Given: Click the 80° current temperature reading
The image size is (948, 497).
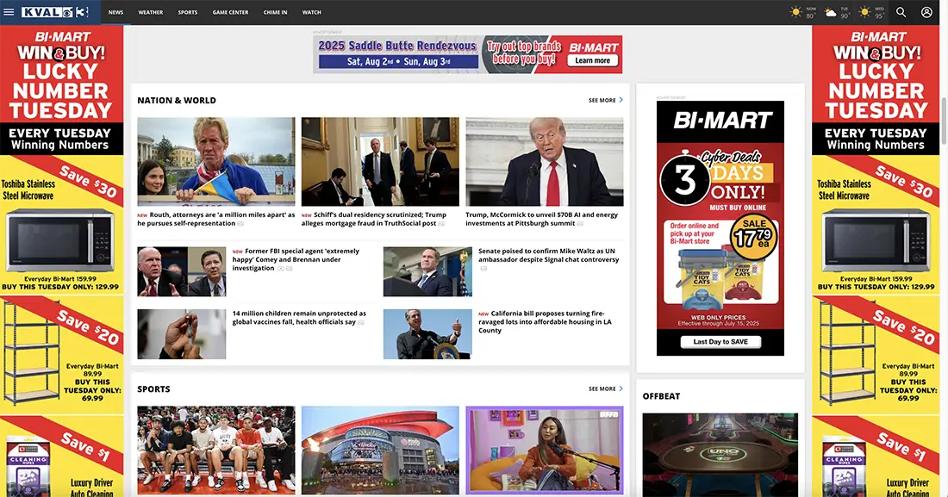Looking at the screenshot, I should pyautogui.click(x=810, y=16).
